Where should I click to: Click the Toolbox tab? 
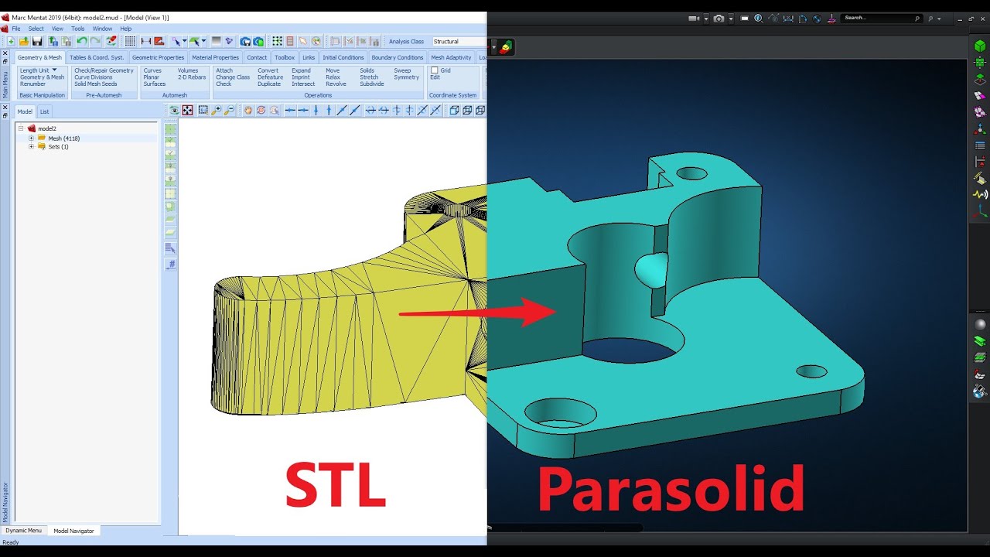[285, 57]
